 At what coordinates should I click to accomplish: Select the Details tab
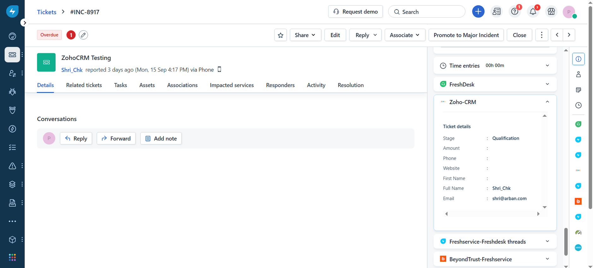45,85
